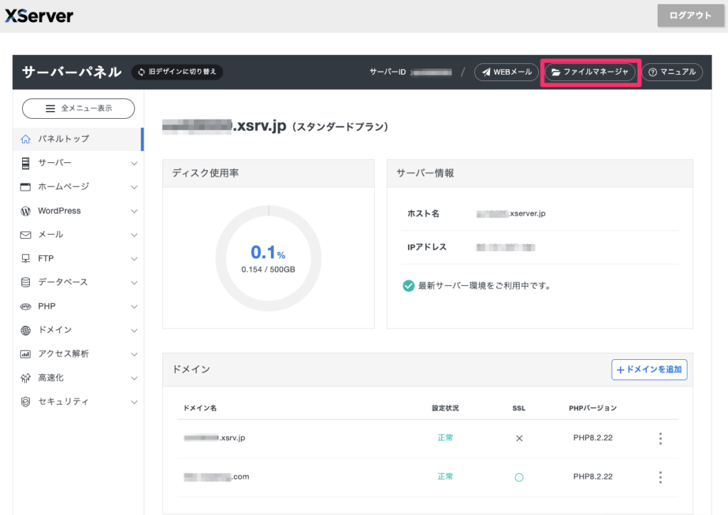Click the browser window icon beside ホームページ
This screenshot has width=728, height=515.
click(26, 186)
